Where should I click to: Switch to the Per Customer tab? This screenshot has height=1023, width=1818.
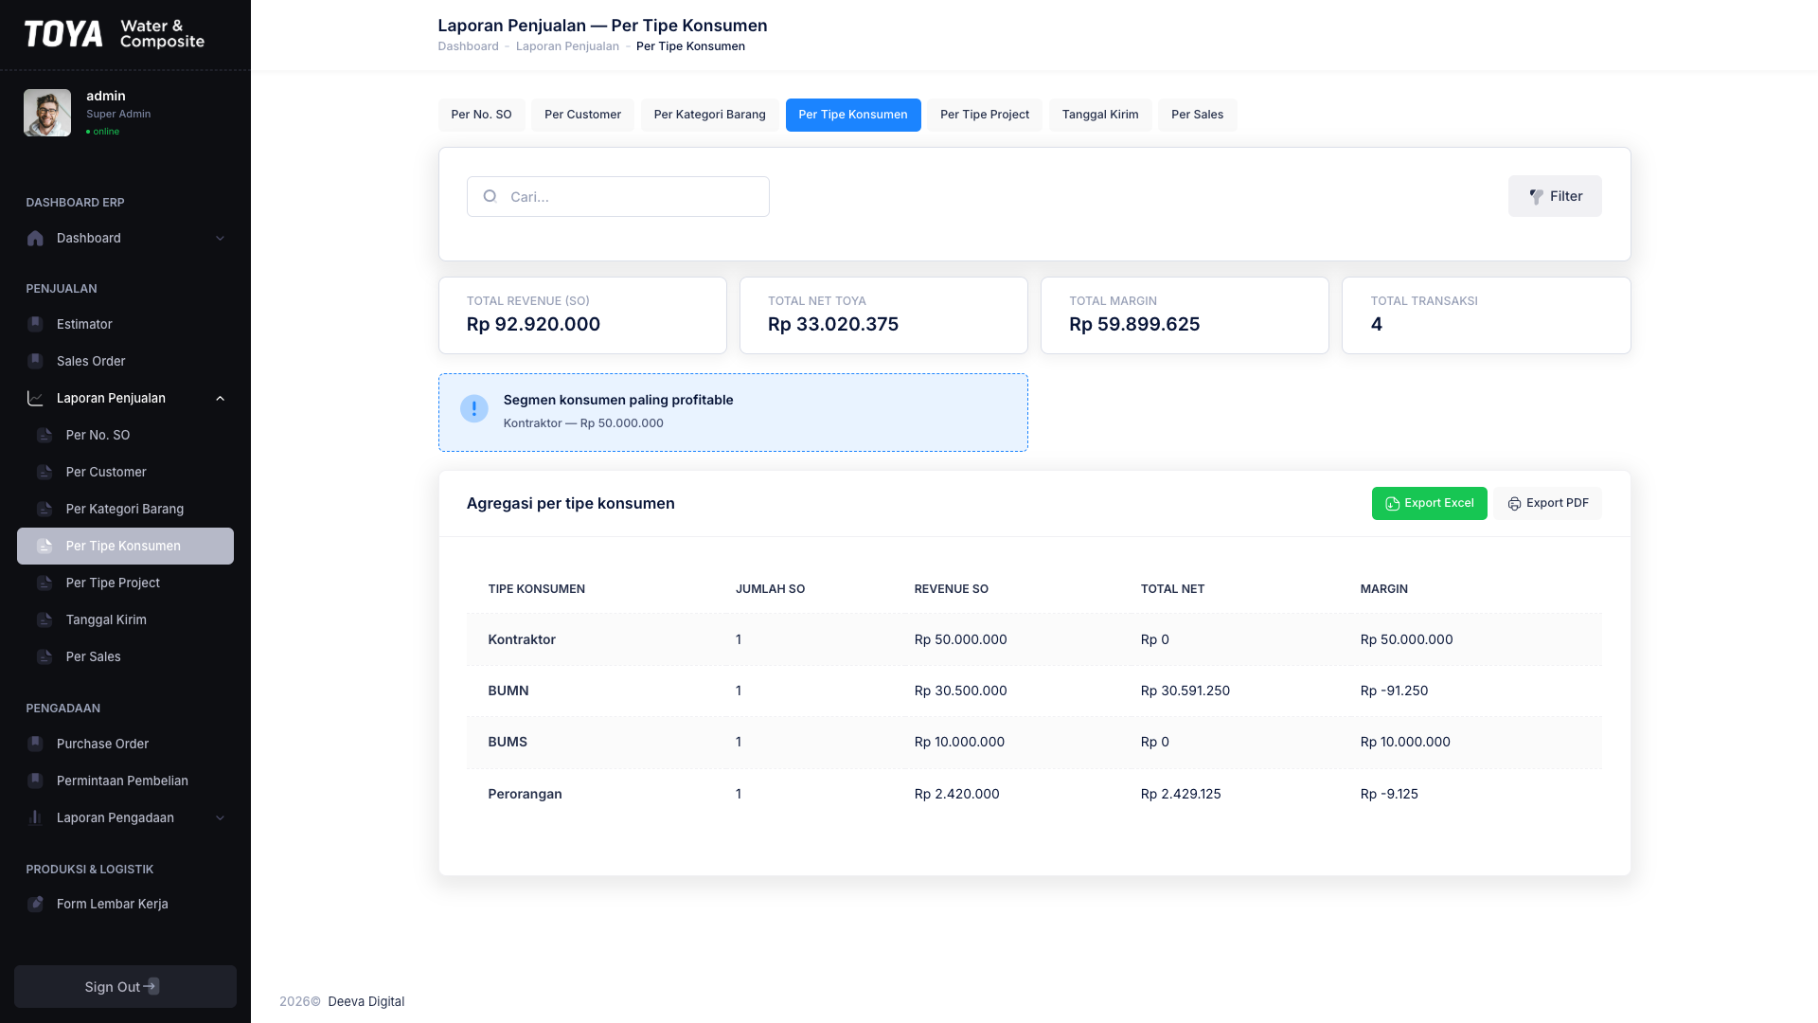[x=582, y=115]
